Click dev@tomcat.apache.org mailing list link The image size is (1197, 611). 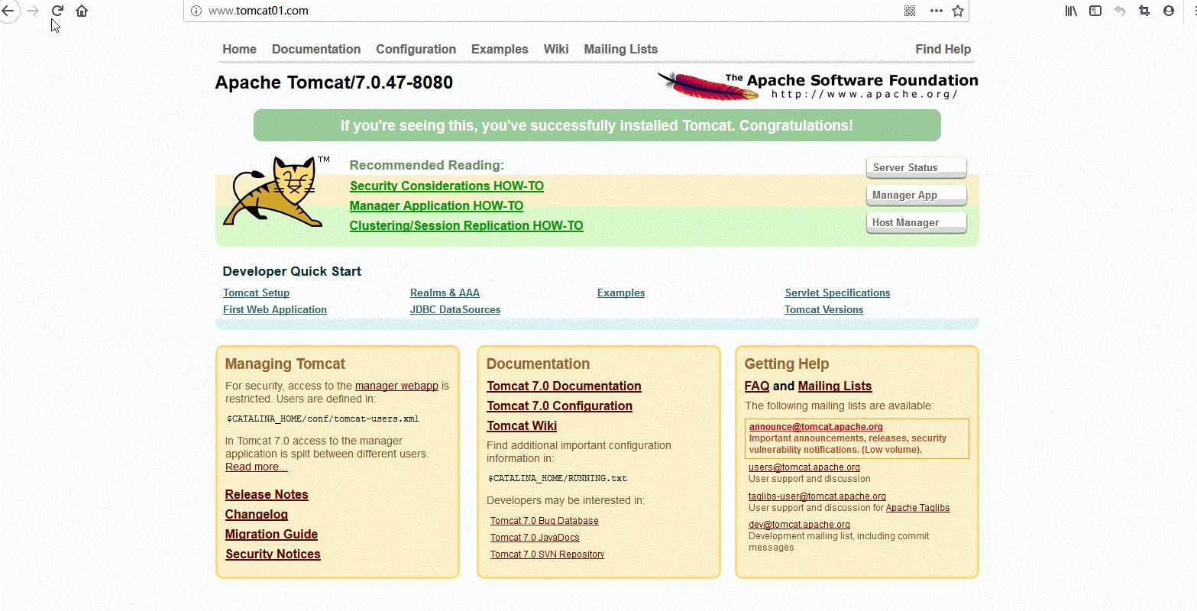799,525
